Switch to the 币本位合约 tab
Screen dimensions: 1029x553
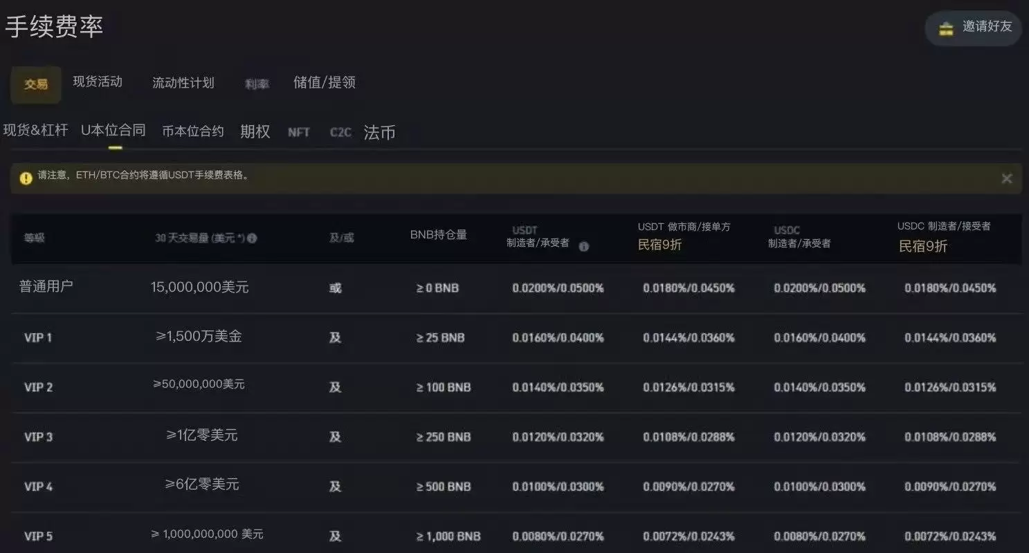coord(192,130)
